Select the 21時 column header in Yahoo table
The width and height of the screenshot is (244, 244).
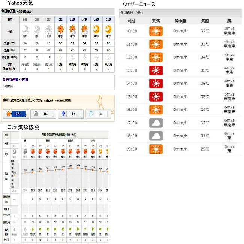108,20
